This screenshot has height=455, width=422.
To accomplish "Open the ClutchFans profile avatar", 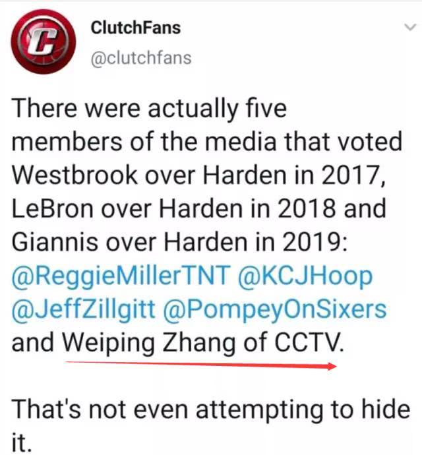I will click(44, 42).
